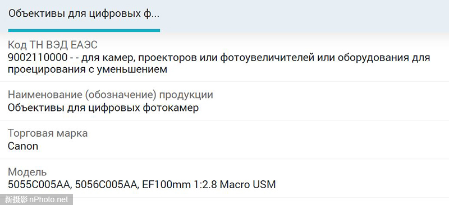The width and height of the screenshot is (449, 205).
Task: Select the Объективы для цифровых ф... tab
Action: coord(84,14)
